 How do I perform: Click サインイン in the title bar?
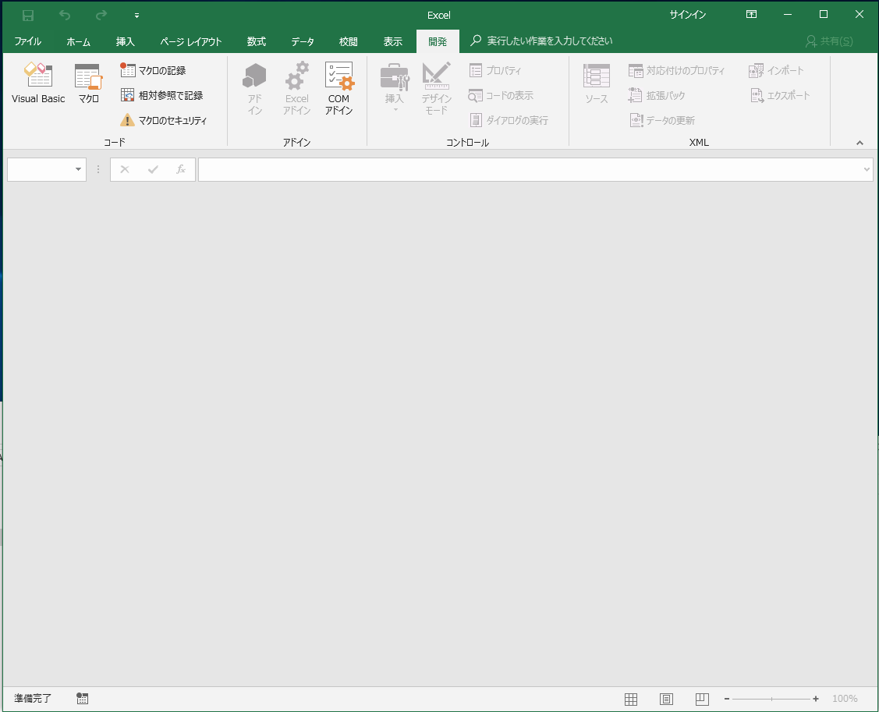[686, 15]
